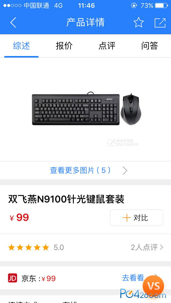Viewport: 171px width, 303px height.
Task: Switch to the 报价 tab
Action: point(64,46)
